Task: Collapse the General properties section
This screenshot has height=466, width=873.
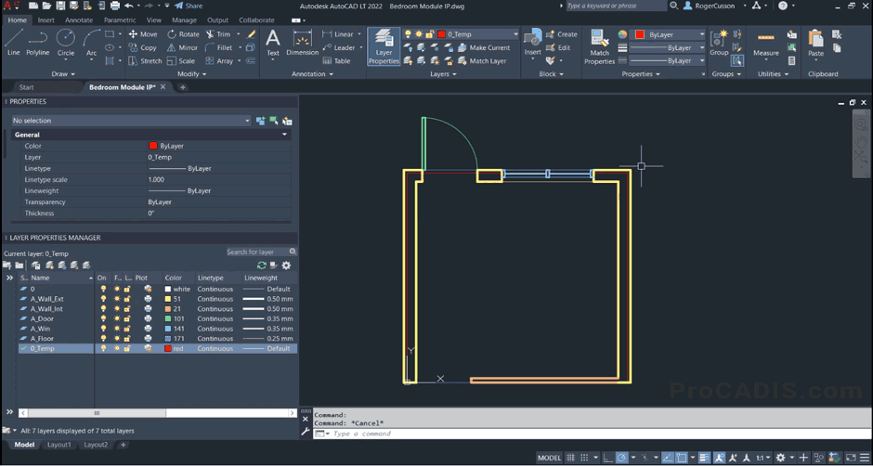Action: point(285,135)
